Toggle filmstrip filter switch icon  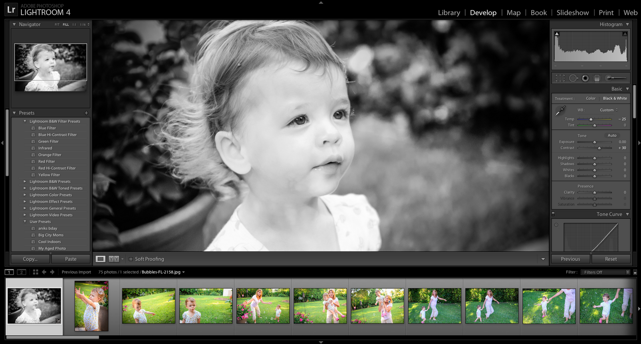click(x=635, y=272)
